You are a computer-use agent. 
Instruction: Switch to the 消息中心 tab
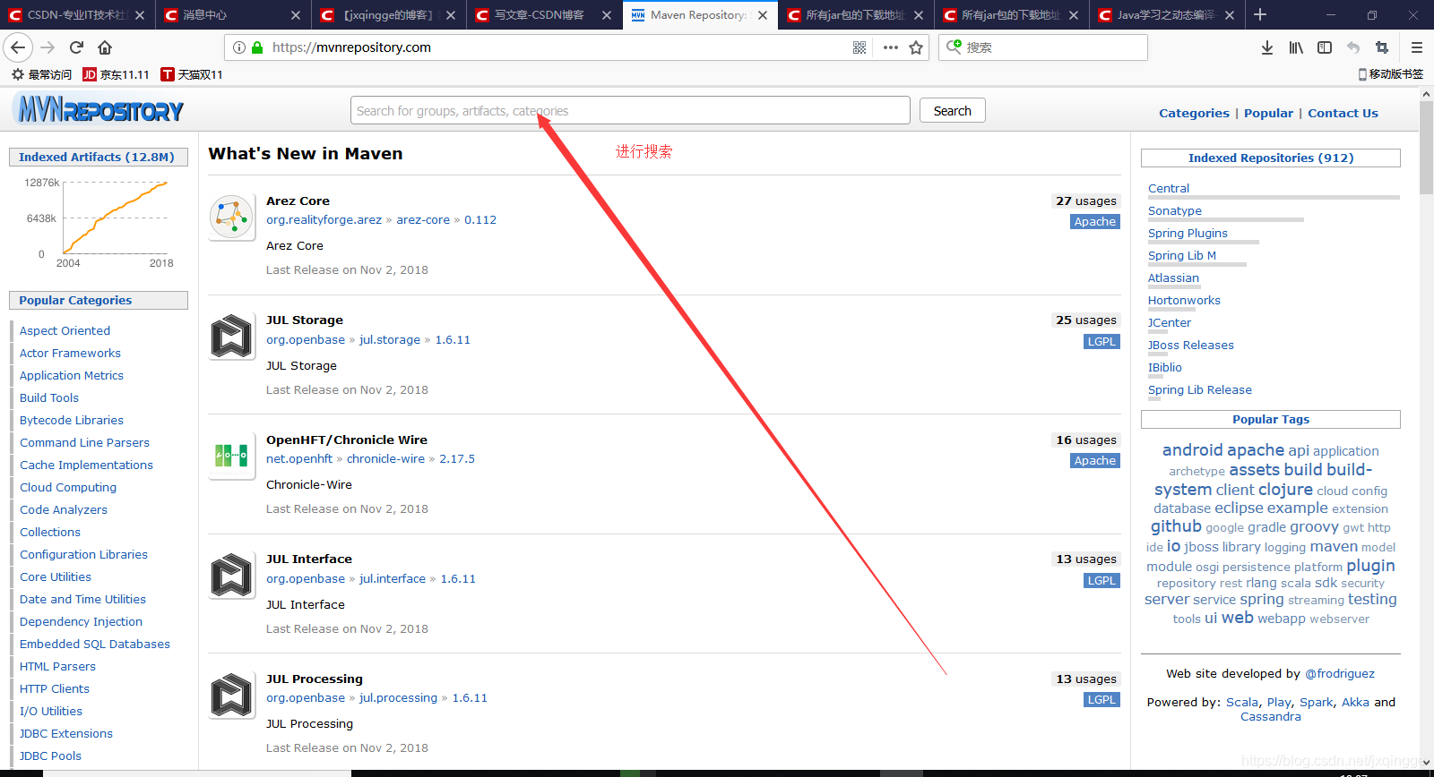pos(233,15)
